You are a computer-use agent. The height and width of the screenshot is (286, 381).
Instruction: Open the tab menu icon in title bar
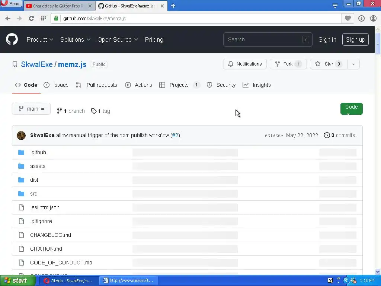click(x=335, y=6)
